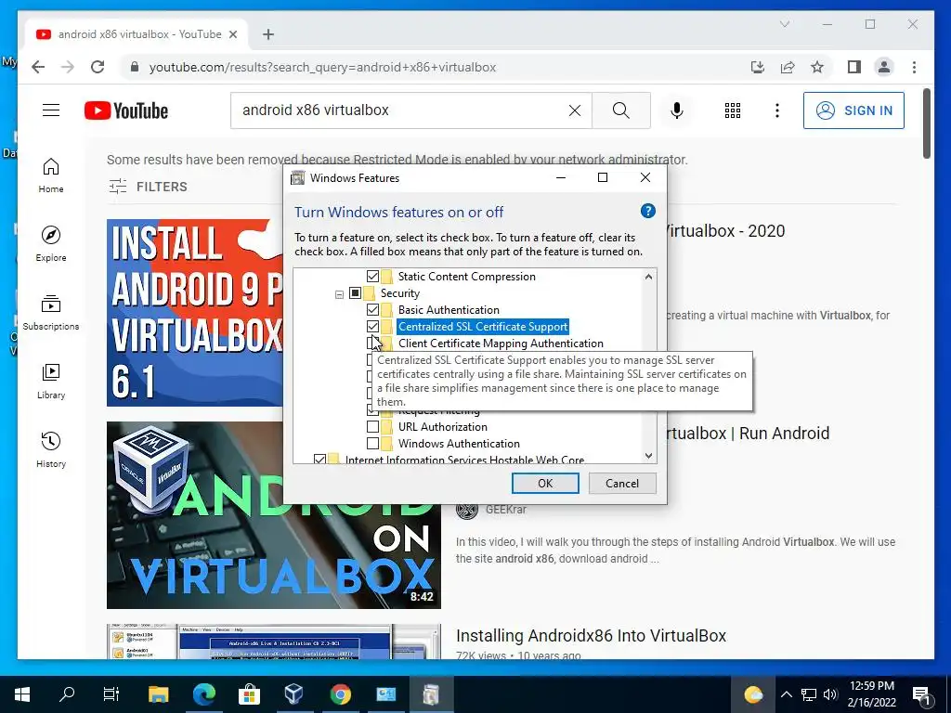Image resolution: width=951 pixels, height=713 pixels.
Task: Open Installing Androidx86 Into VirtualBox video
Action: [592, 635]
